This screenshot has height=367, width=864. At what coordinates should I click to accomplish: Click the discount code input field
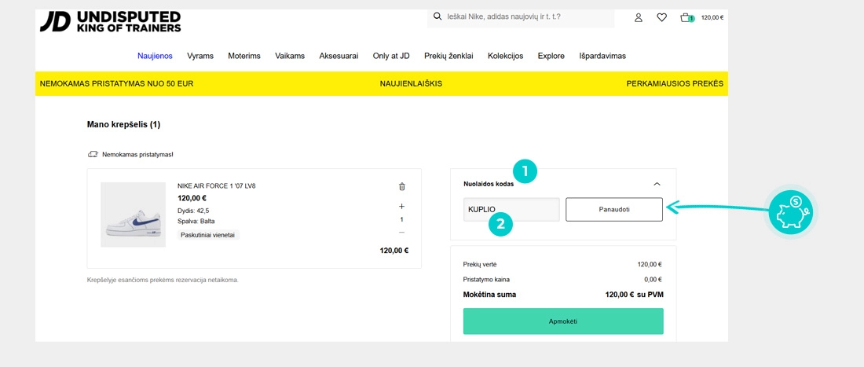pos(511,210)
